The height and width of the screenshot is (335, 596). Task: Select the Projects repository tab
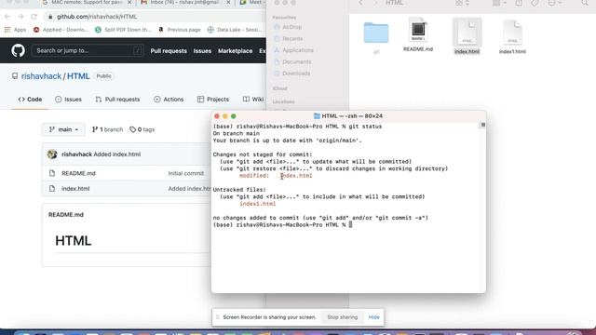point(213,100)
